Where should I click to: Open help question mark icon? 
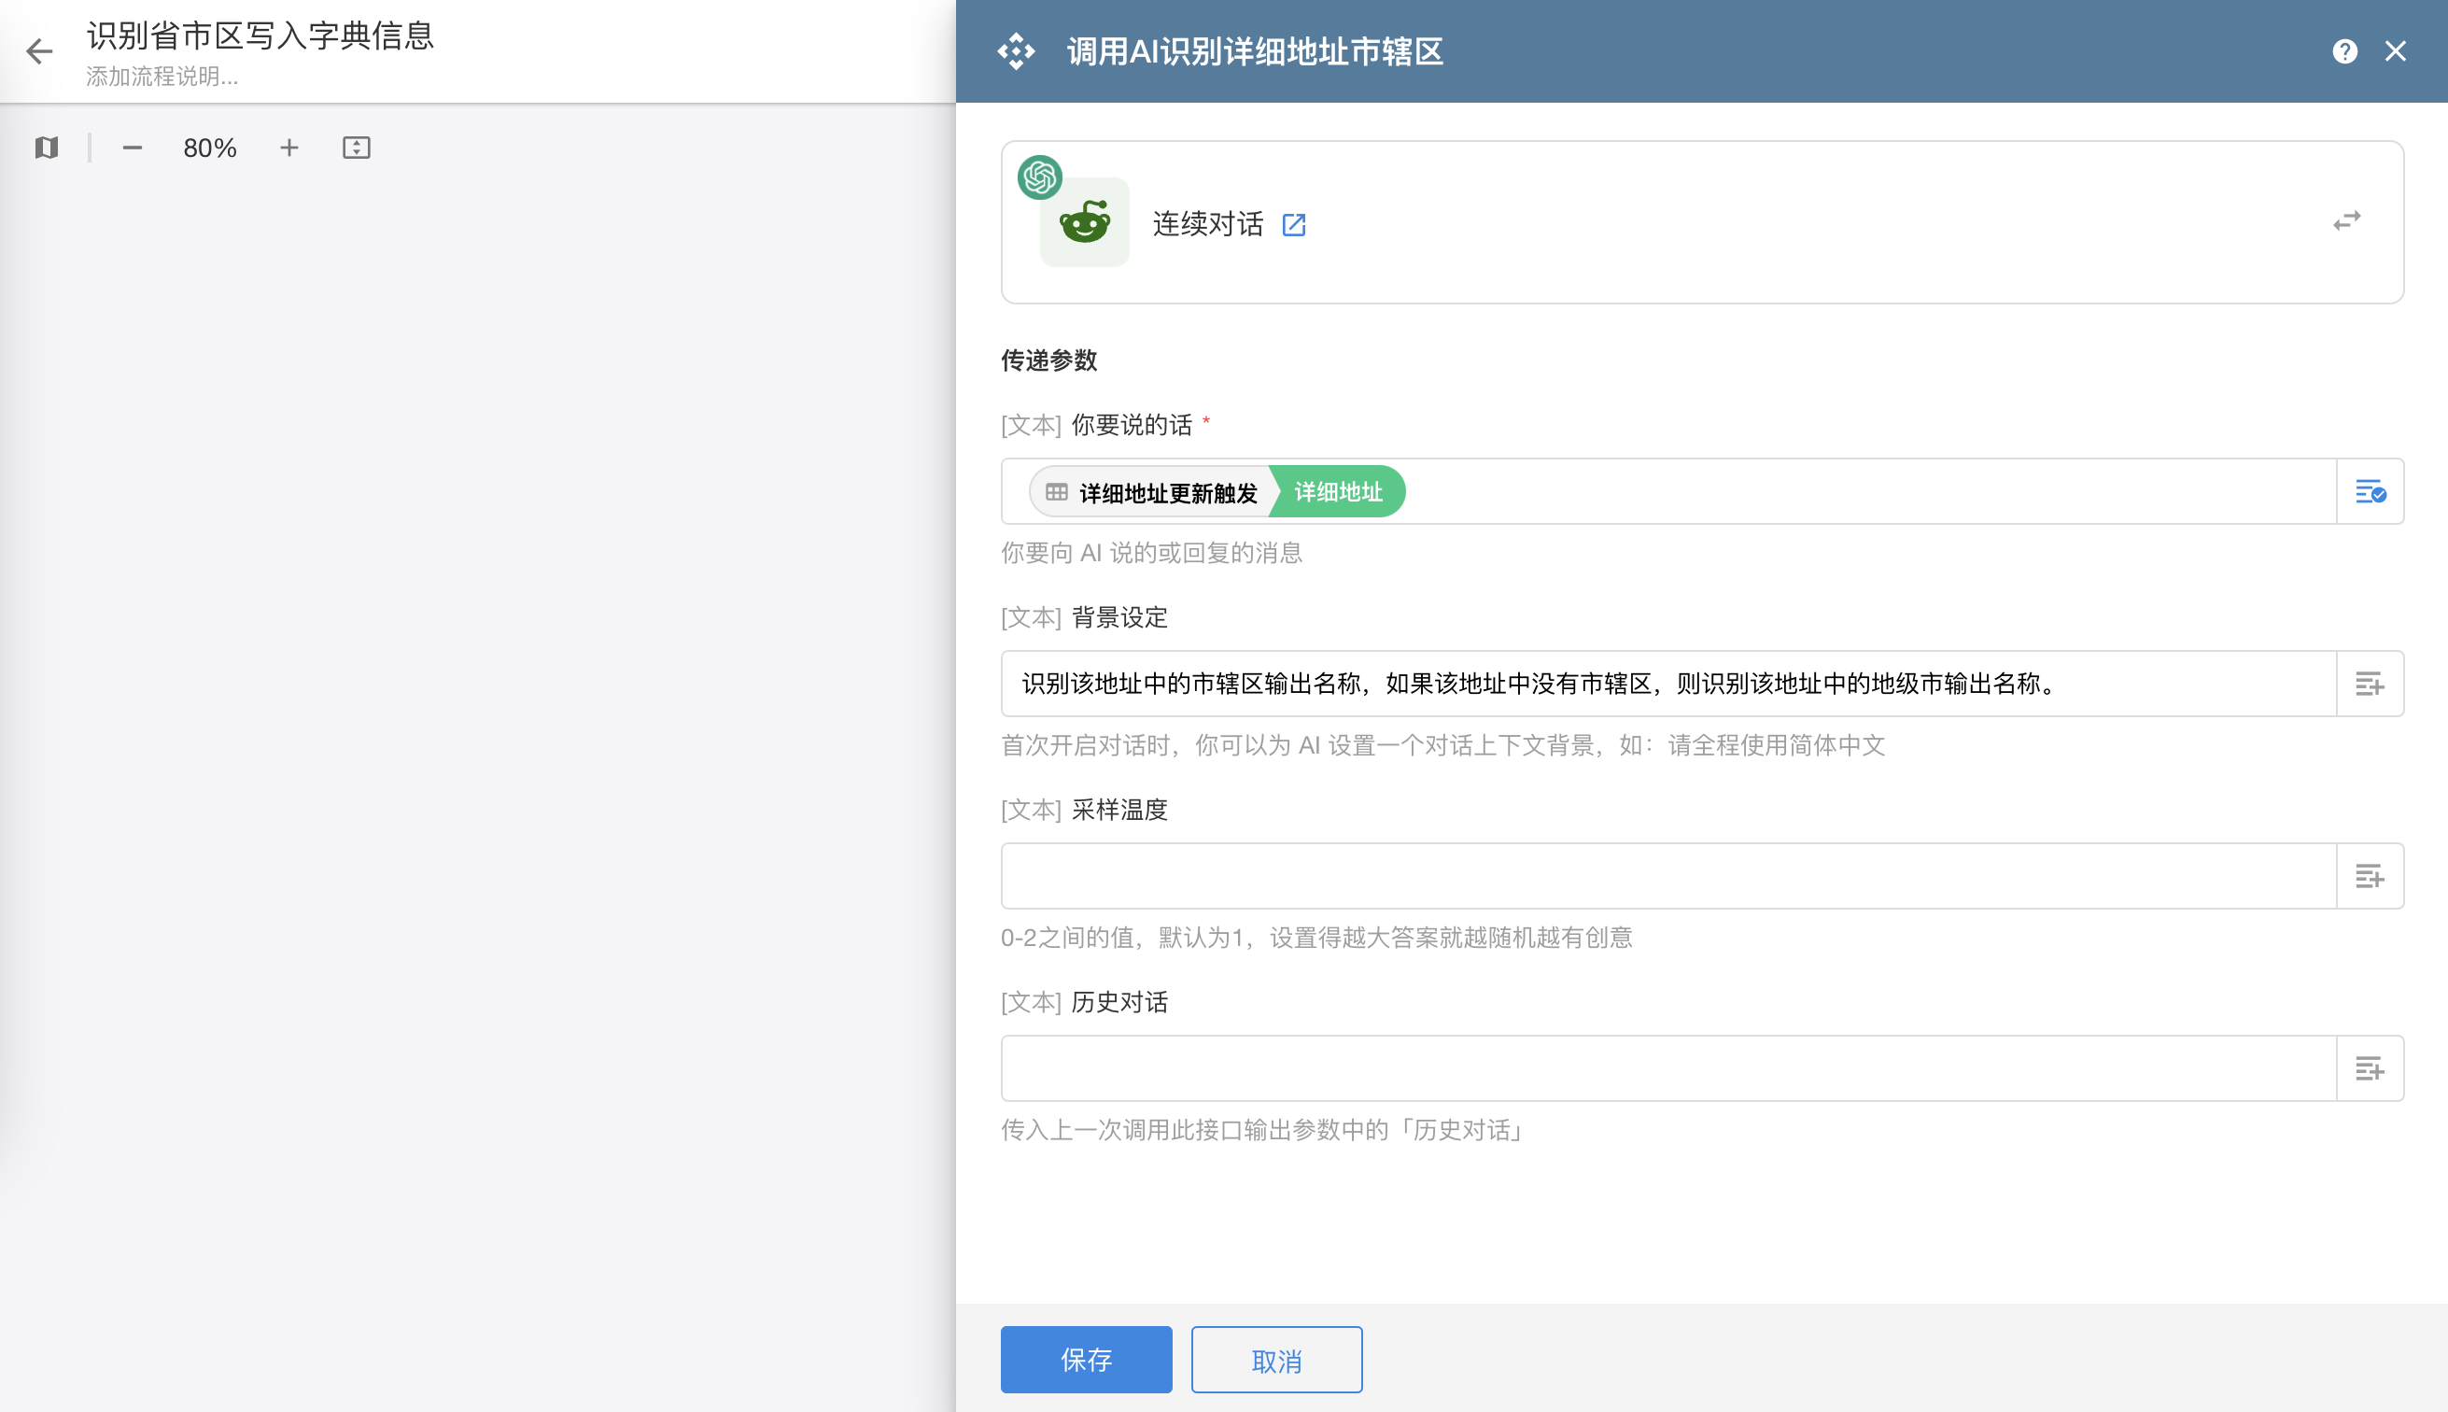coord(2344,51)
